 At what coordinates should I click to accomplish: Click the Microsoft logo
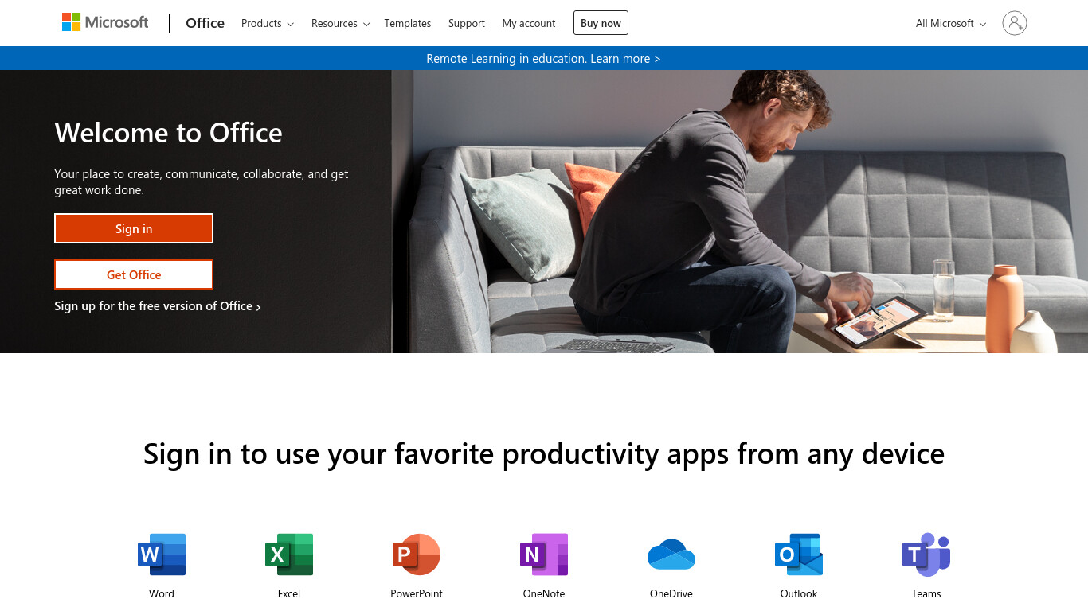[x=105, y=22]
